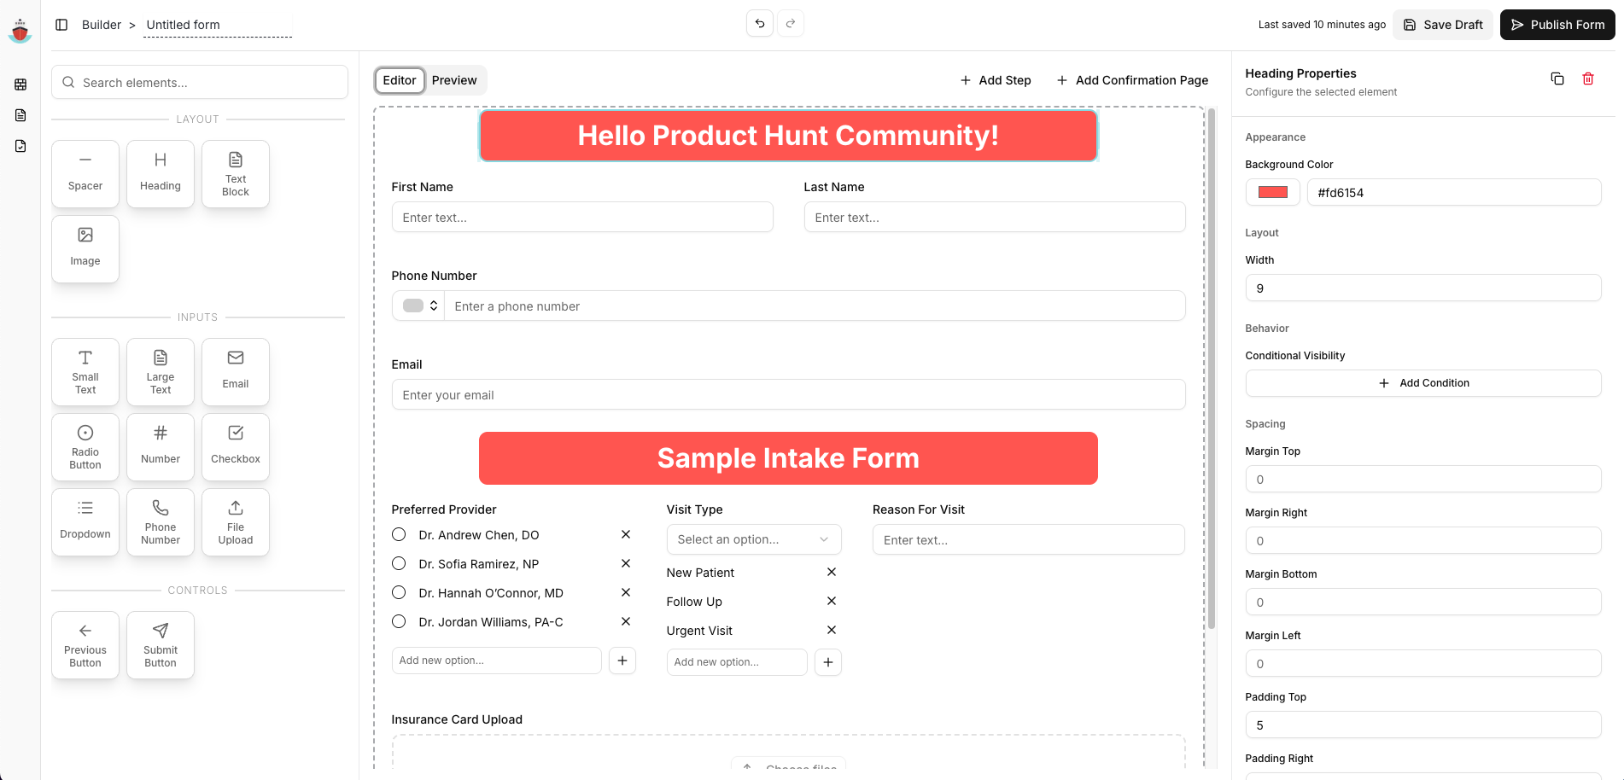The image size is (1624, 780).
Task: Duplicate the selected heading element
Action: tap(1557, 78)
